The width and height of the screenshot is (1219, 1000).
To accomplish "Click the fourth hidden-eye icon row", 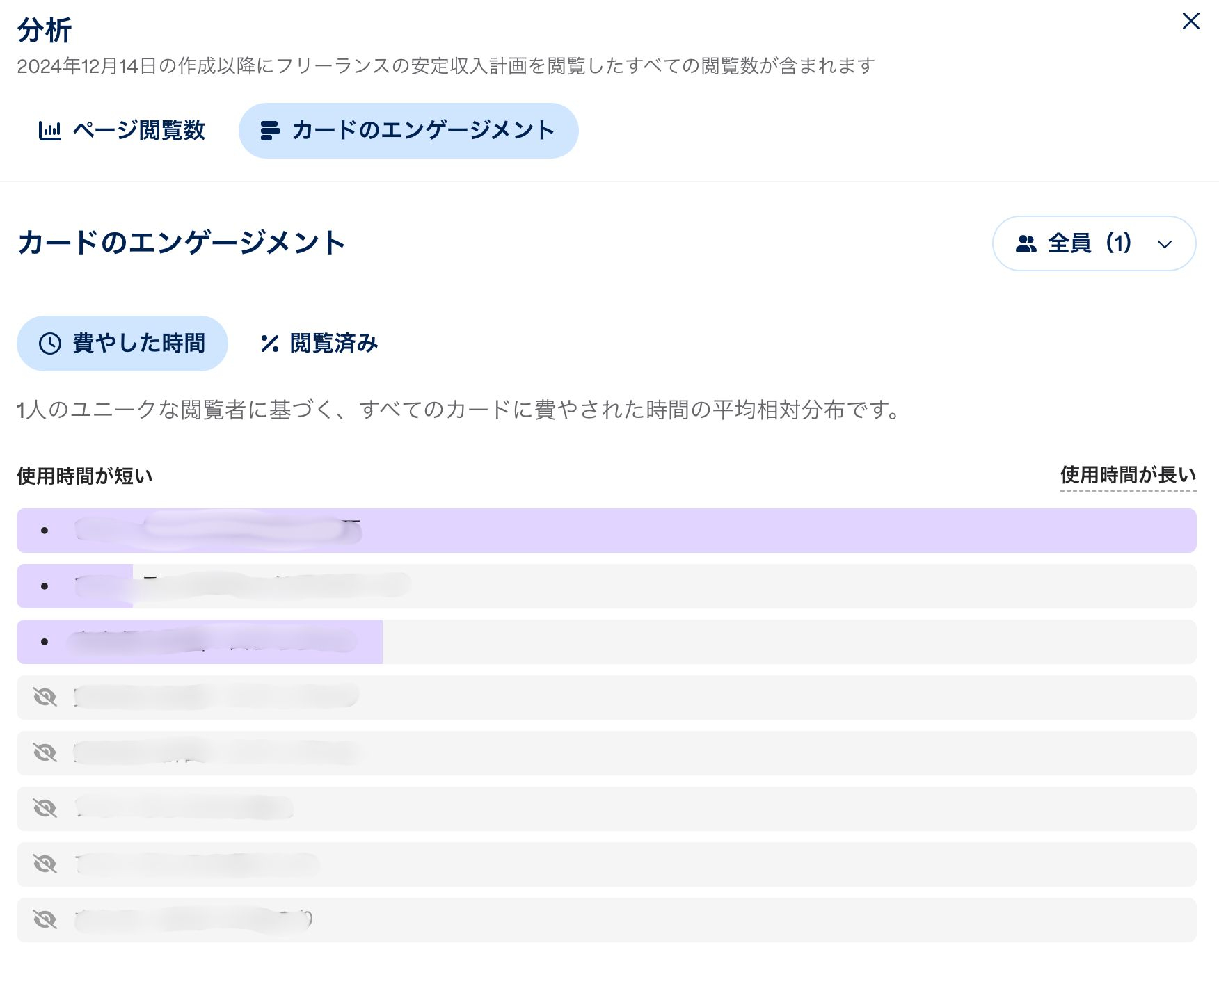I will (x=607, y=864).
